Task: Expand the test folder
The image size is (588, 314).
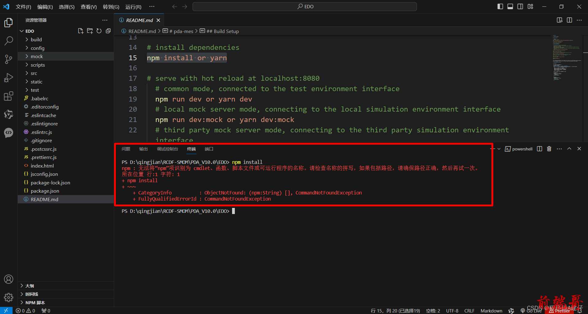Action: click(66, 90)
